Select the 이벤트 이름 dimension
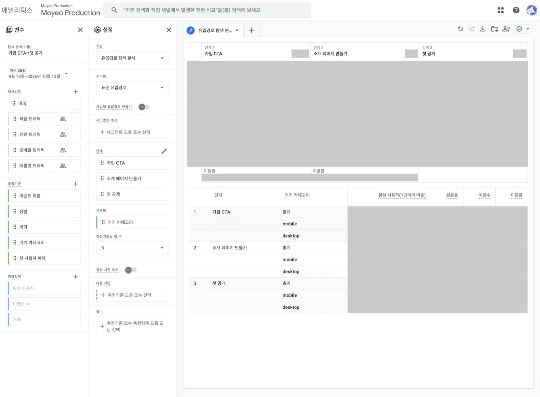Image resolution: width=540 pixels, height=397 pixels. click(x=44, y=196)
